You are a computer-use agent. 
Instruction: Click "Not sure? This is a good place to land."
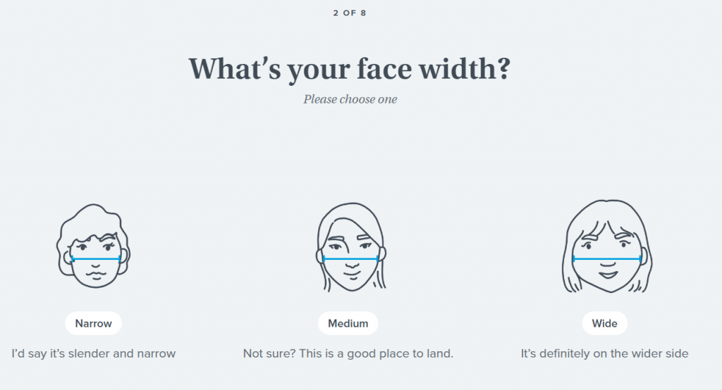pos(348,353)
